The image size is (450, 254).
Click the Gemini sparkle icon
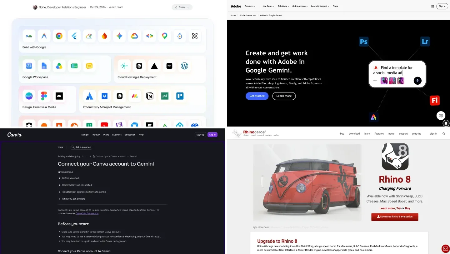(x=119, y=36)
